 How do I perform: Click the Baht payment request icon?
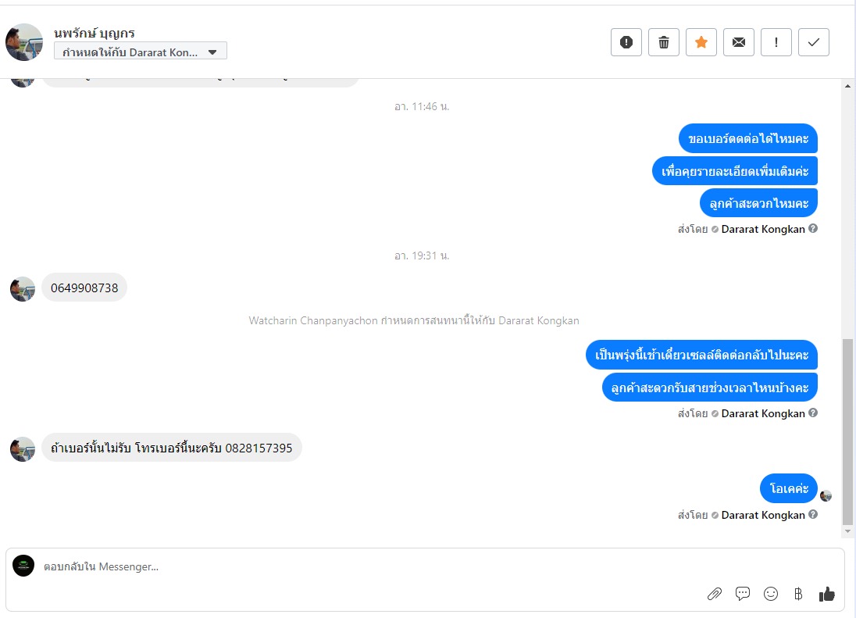798,594
